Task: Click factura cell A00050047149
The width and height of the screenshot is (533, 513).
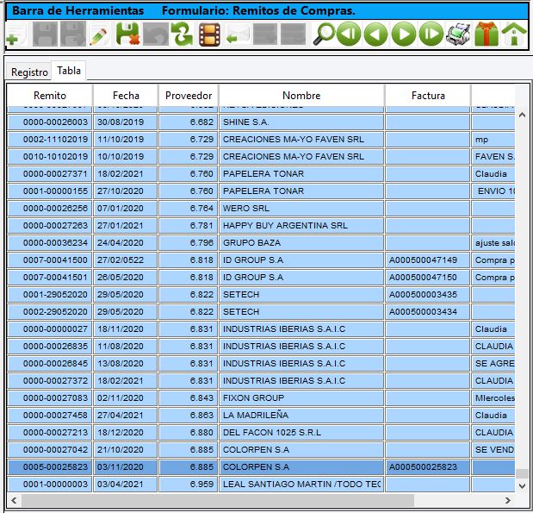Action: (428, 260)
